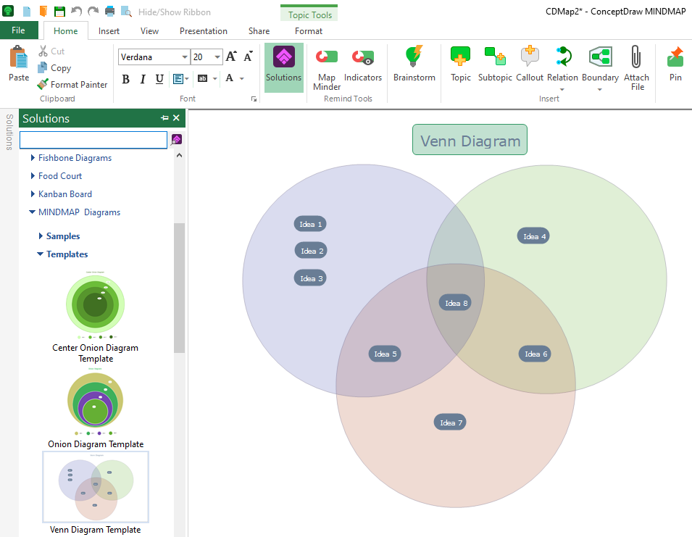Toggle Underline formatting
This screenshot has width=692, height=537.
[x=159, y=79]
